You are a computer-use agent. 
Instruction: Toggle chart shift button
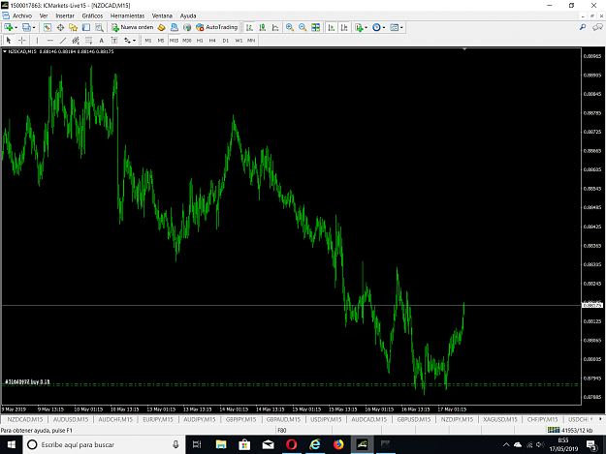[x=344, y=27]
